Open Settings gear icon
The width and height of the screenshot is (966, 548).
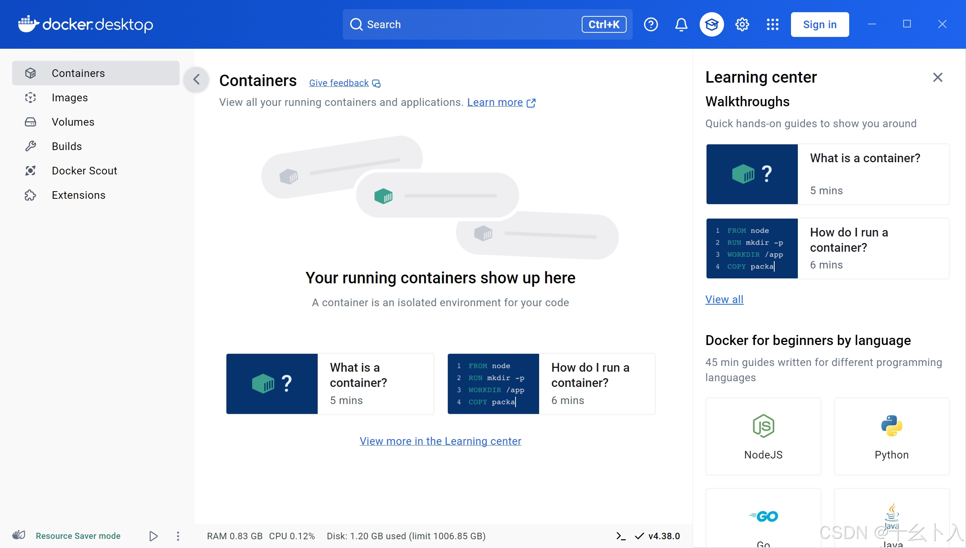click(x=742, y=24)
